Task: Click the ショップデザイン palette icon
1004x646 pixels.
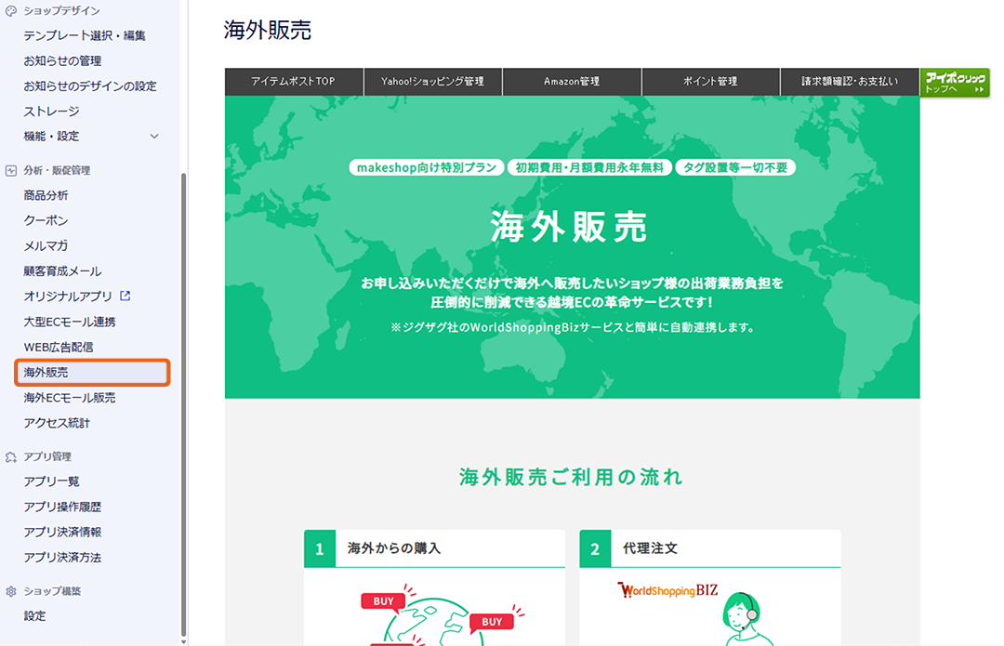Action: 11,10
